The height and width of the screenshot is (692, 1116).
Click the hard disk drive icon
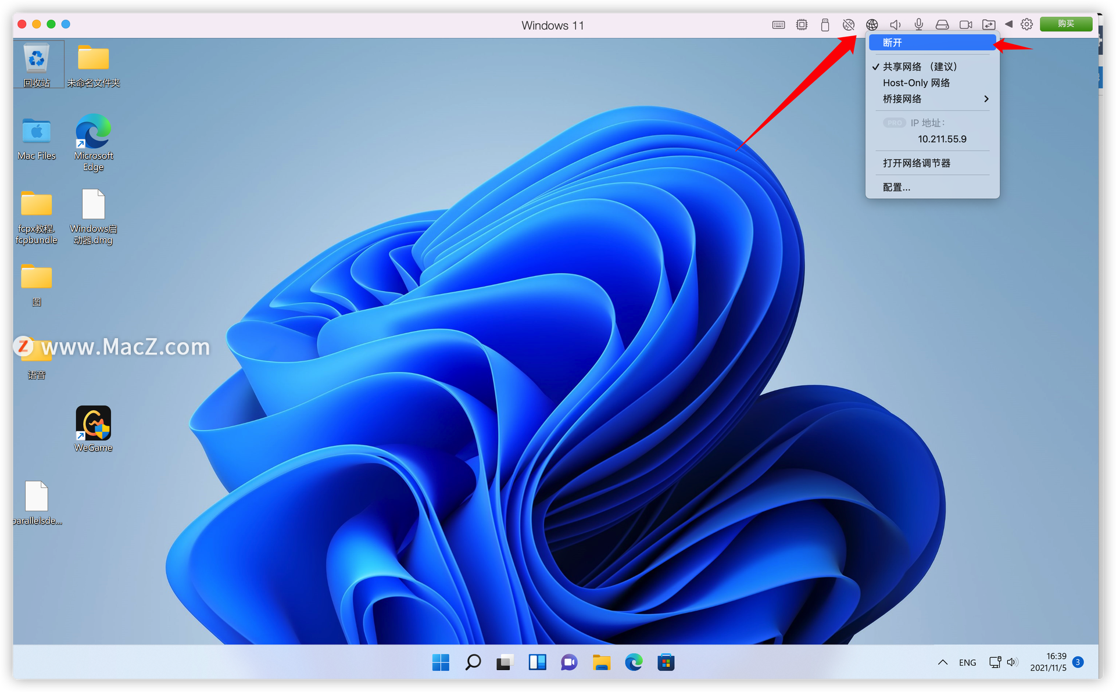pyautogui.click(x=942, y=24)
